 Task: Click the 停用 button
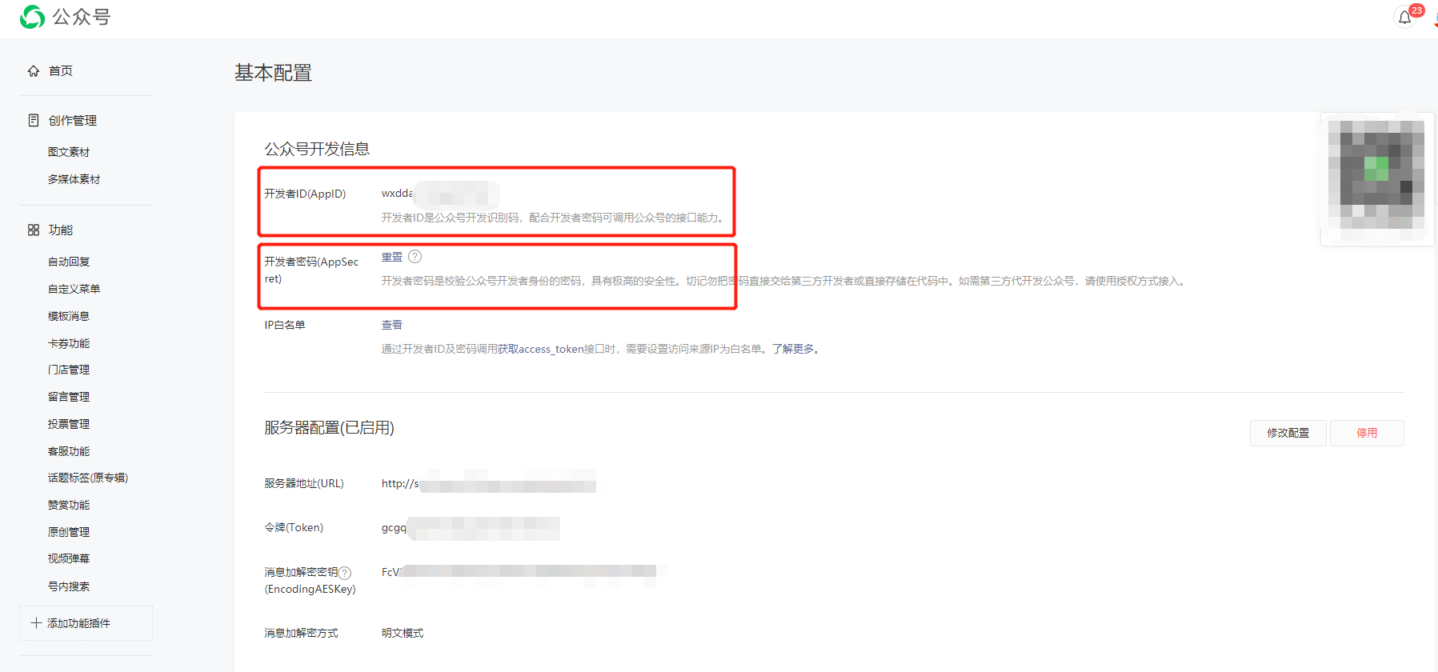[1367, 433]
